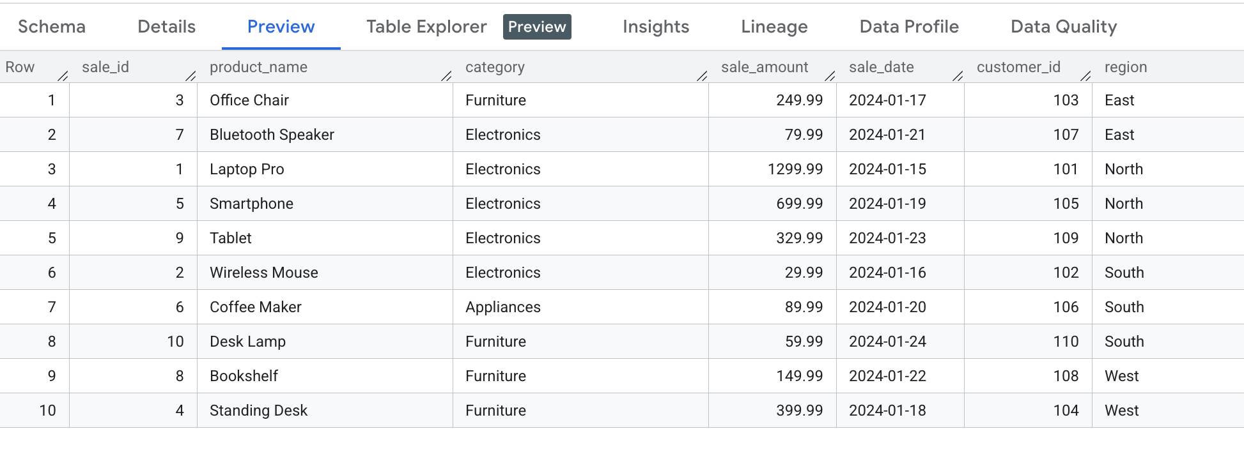
Task: Select the Office Chair cell
Action: coord(325,100)
